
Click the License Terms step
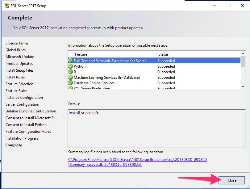pos(17,43)
